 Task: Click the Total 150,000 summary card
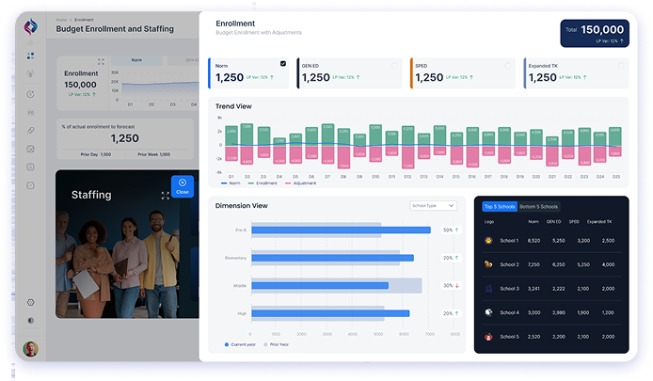tap(595, 33)
